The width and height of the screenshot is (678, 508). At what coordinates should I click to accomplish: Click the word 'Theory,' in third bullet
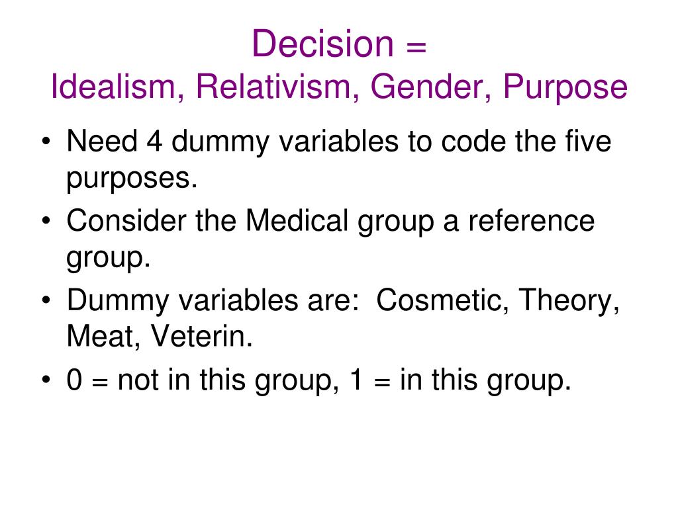coord(569,302)
